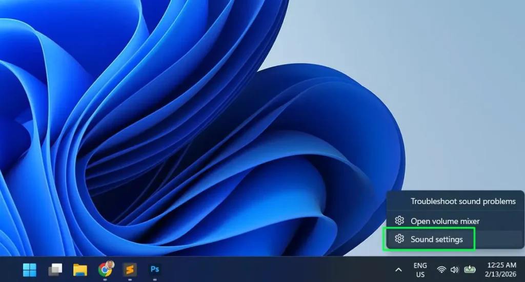Open Photoshop from the taskbar
The image size is (525, 282).
(x=155, y=269)
